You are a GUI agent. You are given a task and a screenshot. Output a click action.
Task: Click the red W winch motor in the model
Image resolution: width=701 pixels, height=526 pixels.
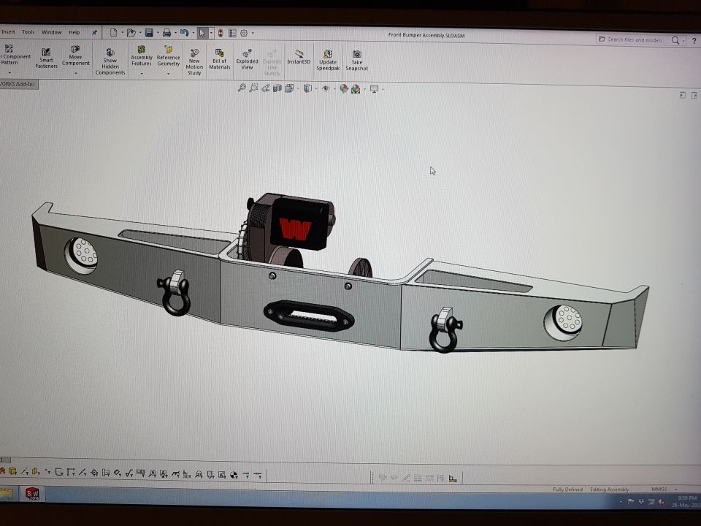296,229
